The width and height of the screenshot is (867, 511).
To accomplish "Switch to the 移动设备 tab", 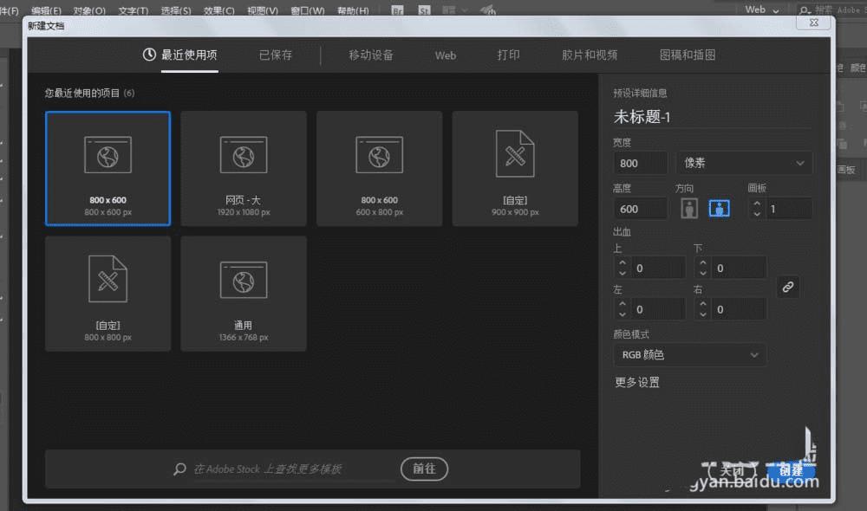I will (x=370, y=55).
